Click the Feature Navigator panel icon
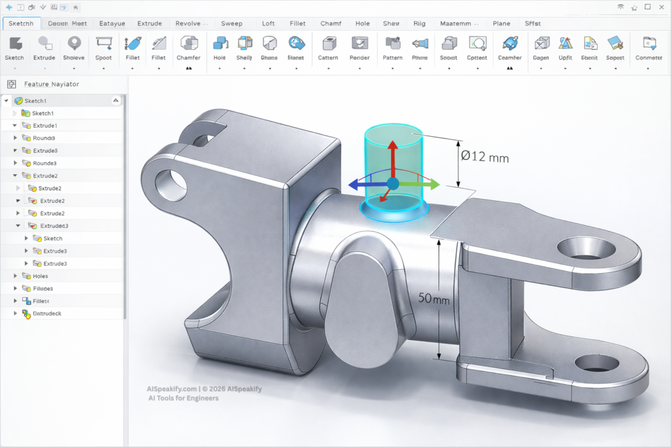This screenshot has height=447, width=671. coord(11,84)
